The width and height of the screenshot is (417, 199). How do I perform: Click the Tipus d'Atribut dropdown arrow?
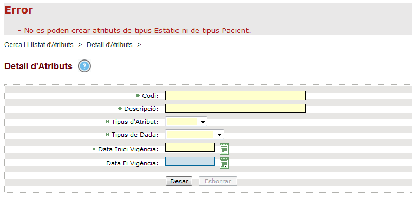(203, 122)
